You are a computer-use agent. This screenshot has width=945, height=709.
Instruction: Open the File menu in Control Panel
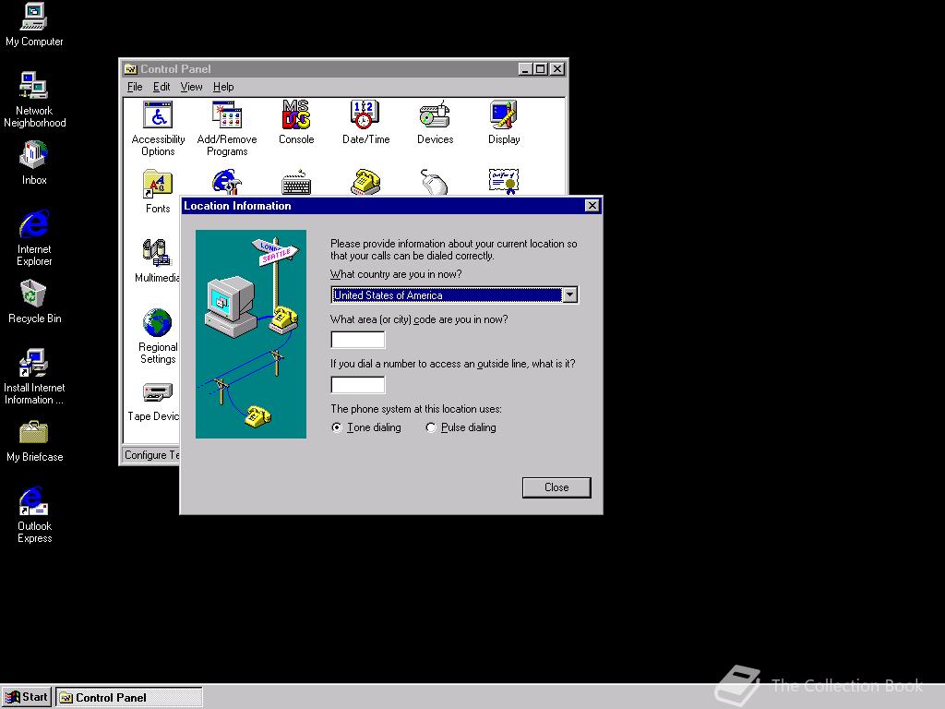(135, 86)
